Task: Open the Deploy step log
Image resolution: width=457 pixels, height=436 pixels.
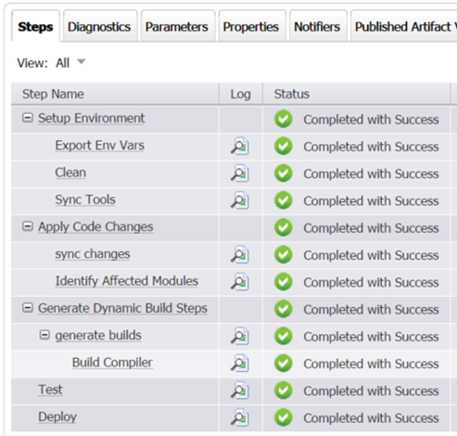Action: [240, 418]
